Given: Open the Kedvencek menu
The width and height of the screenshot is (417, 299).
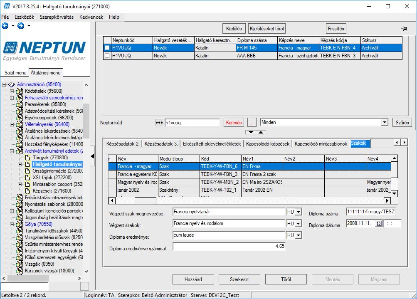Looking at the screenshot, I should coord(91,17).
